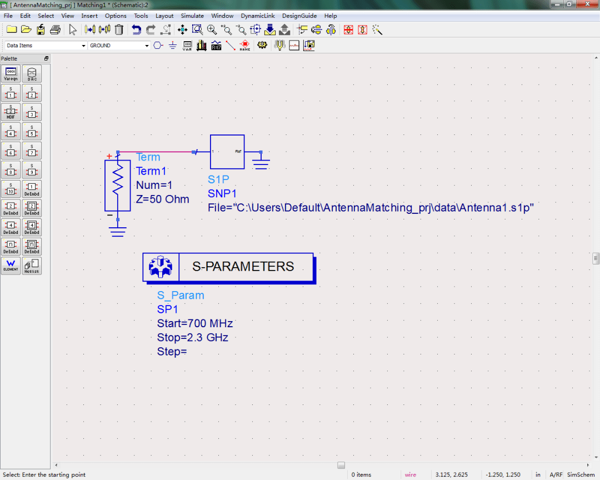Click the empty Step= parameter
This screenshot has width=600, height=480.
click(172, 352)
